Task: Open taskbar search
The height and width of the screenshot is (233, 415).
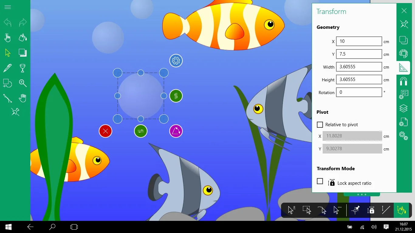Action: (x=52, y=227)
